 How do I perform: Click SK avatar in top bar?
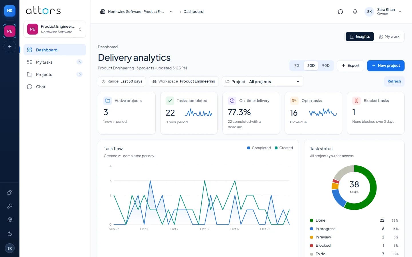[369, 12]
